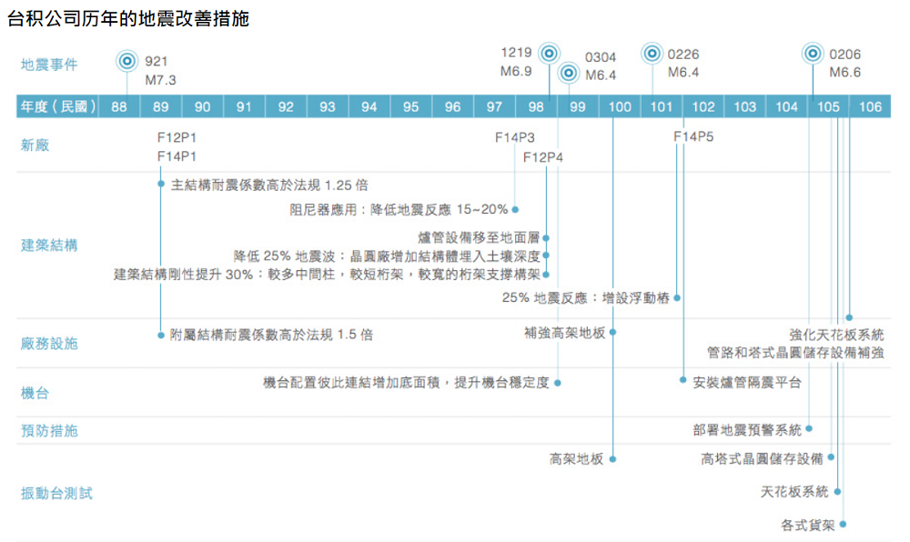Click the 振動台測試 row label
The image size is (910, 542).
pyautogui.click(x=56, y=493)
